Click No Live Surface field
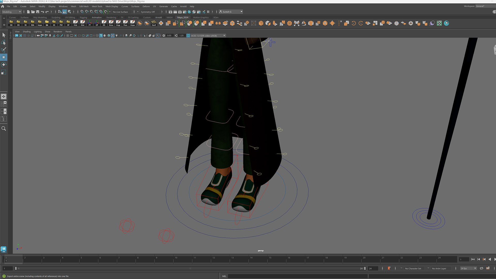Image resolution: width=496 pixels, height=279 pixels. click(122, 12)
